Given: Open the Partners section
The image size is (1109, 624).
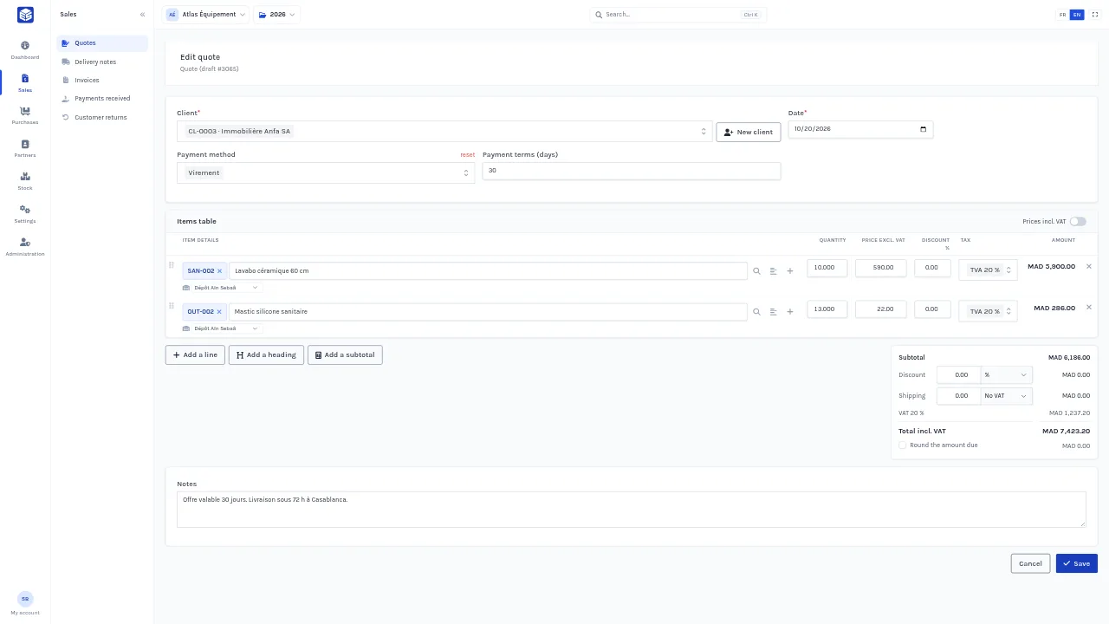Looking at the screenshot, I should coord(25,148).
